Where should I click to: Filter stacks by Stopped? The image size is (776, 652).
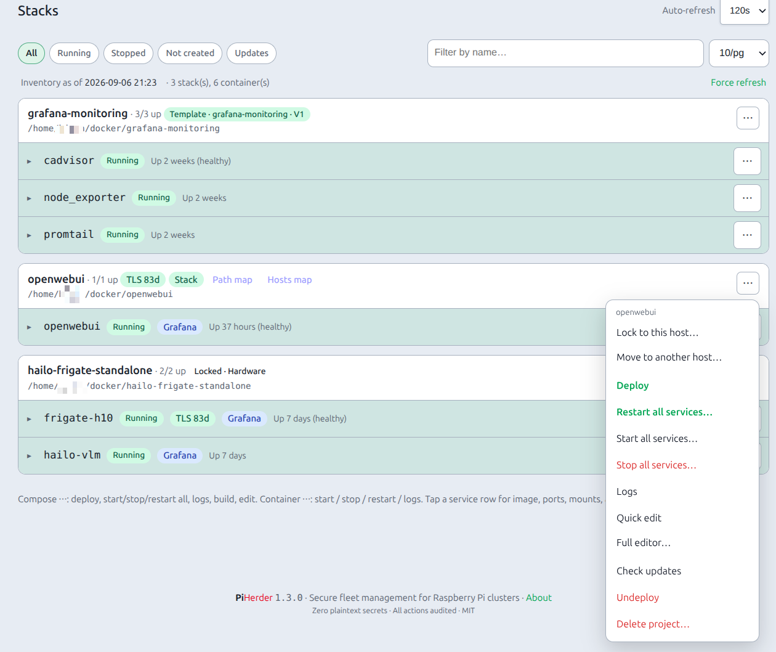pyautogui.click(x=128, y=53)
